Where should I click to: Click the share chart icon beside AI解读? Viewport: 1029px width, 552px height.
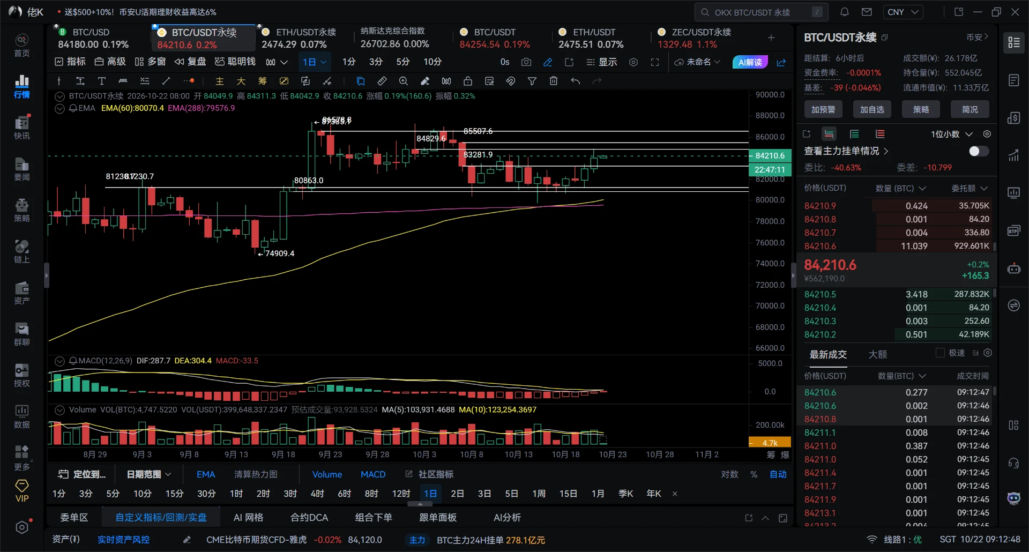tap(781, 62)
